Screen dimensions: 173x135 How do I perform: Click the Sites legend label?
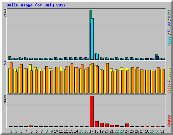click(169, 88)
